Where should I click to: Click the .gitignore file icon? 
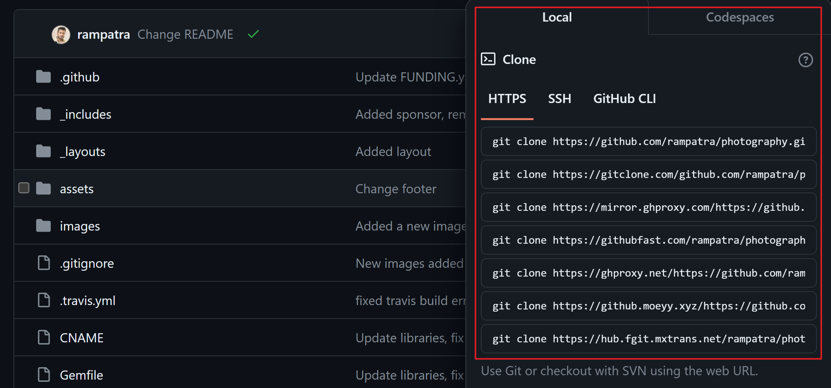[x=44, y=263]
